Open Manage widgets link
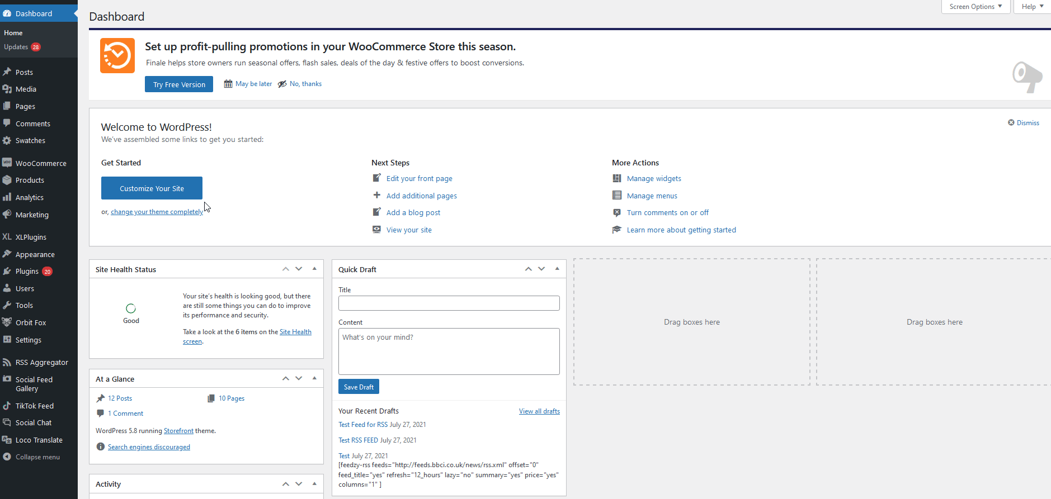The image size is (1051, 499). point(654,178)
